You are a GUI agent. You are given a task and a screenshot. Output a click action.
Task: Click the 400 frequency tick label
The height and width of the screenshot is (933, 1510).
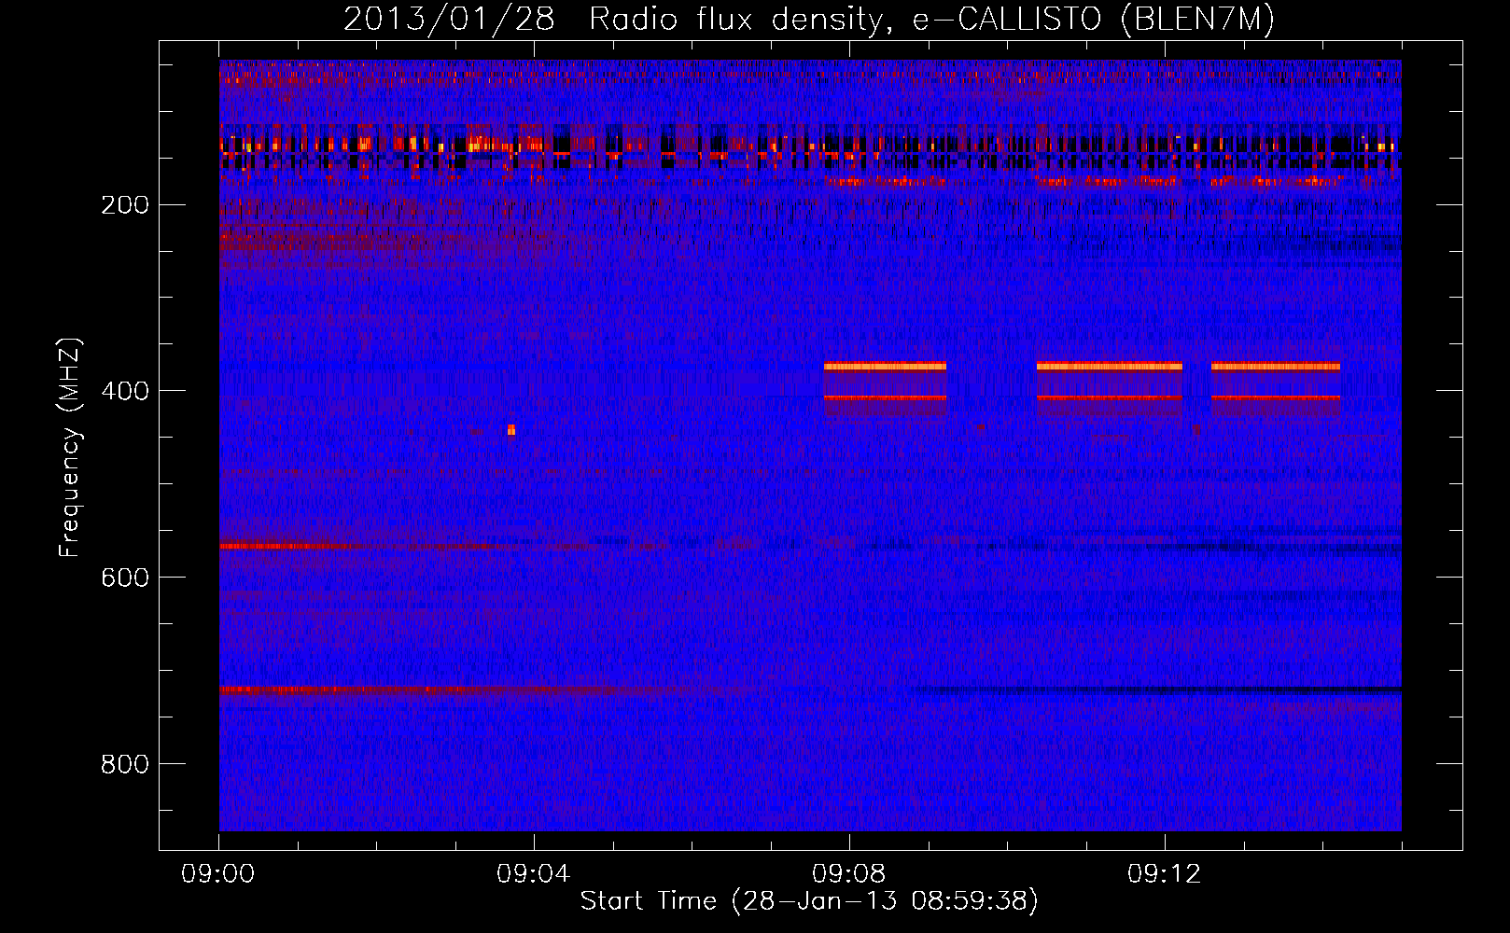click(124, 391)
